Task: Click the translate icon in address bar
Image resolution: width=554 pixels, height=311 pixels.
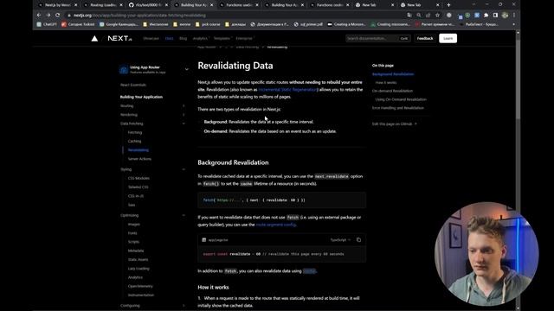Action: [x=409, y=16]
